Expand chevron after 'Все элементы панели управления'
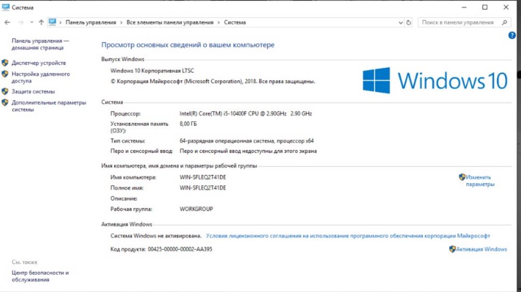Viewport: 521px width, 292px height. 219,22
